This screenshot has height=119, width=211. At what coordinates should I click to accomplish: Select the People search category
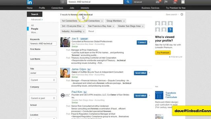pyautogui.click(x=35, y=29)
